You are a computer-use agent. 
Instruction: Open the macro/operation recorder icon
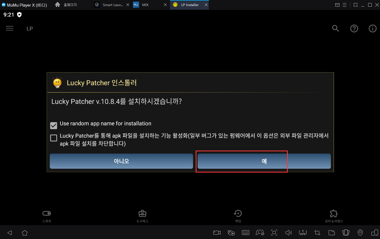coord(231,233)
